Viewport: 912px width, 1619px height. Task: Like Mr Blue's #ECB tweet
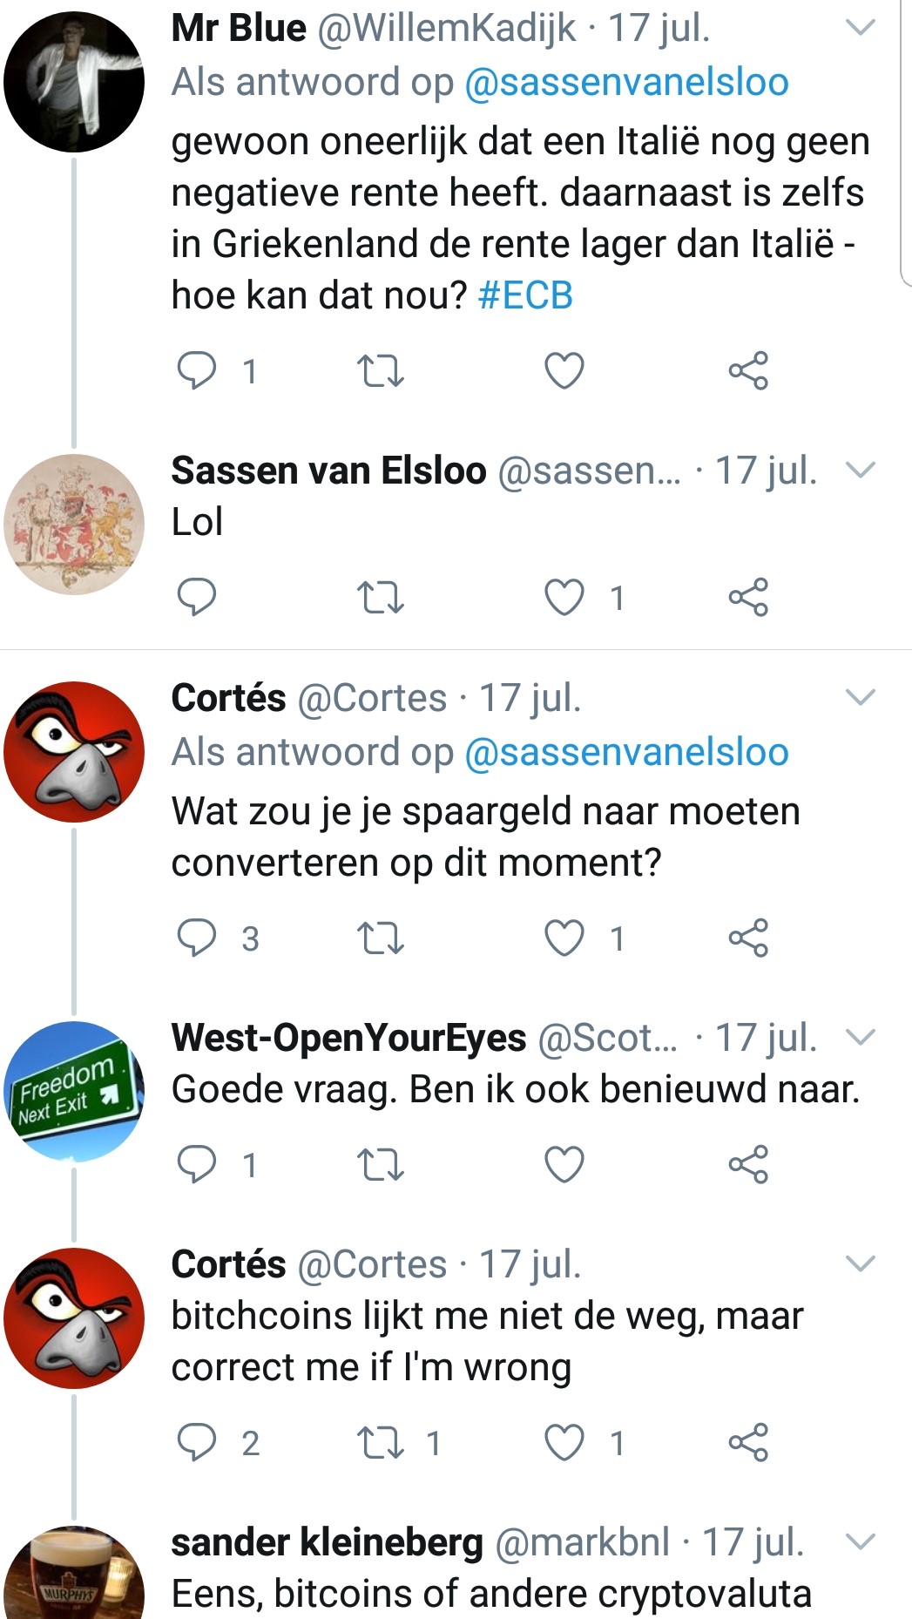564,371
